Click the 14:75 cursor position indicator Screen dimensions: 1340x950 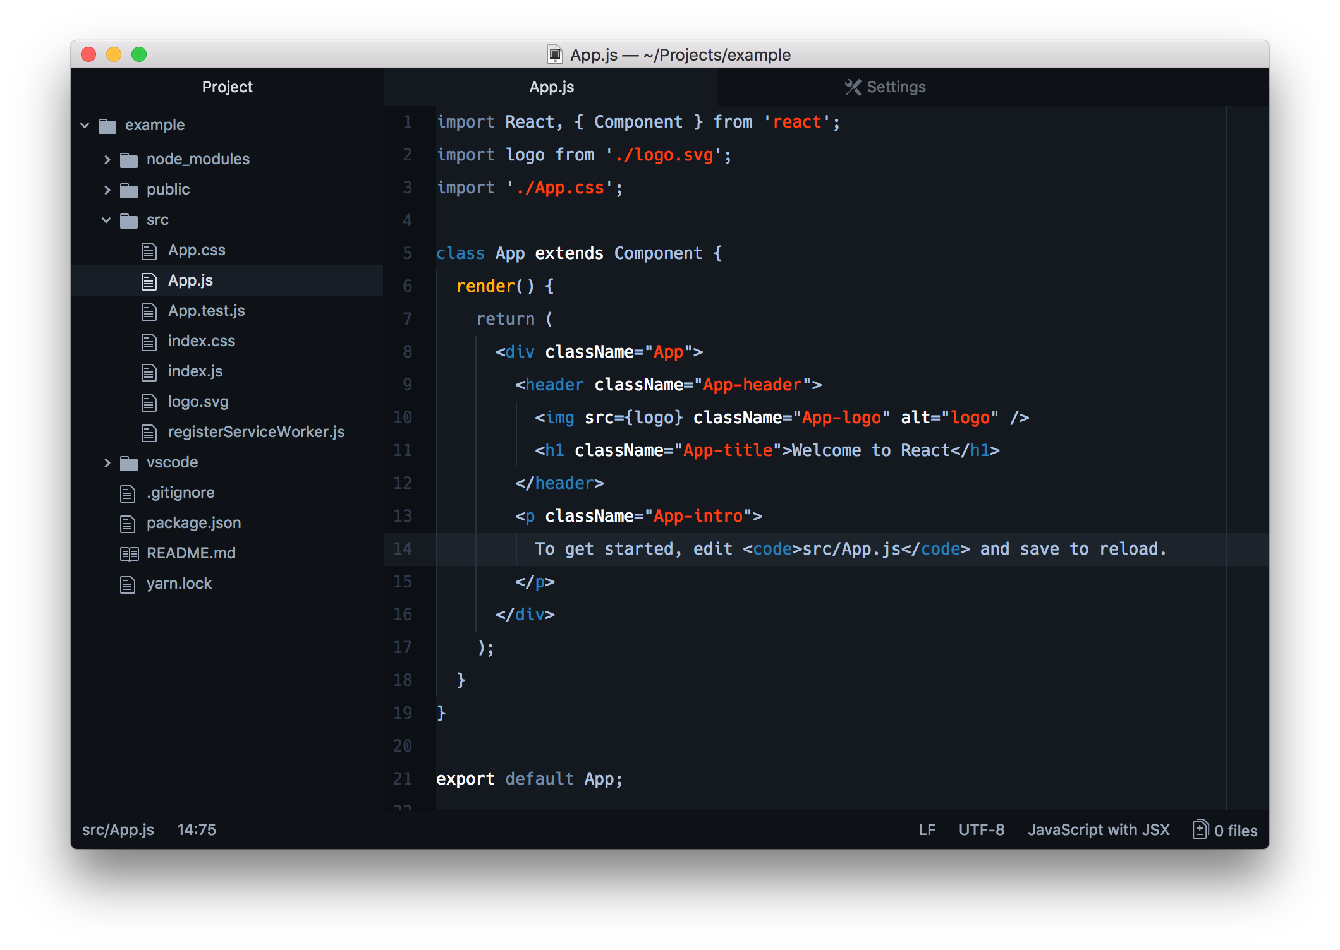(x=196, y=830)
